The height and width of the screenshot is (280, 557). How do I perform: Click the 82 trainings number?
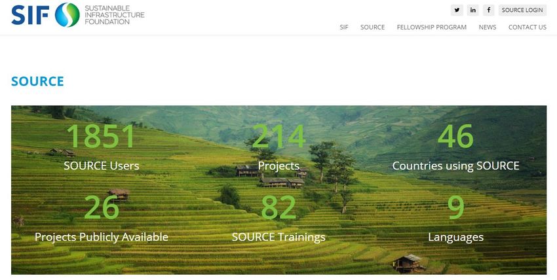pos(278,207)
